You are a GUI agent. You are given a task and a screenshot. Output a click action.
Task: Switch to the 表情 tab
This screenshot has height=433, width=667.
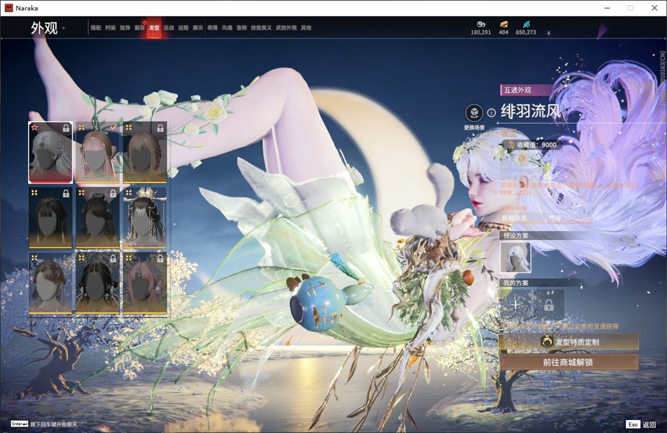213,28
